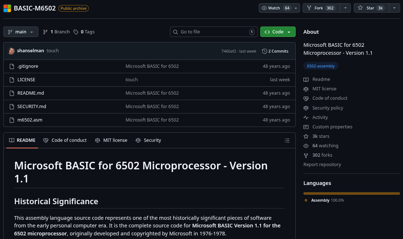Viewport: 403px width, 239px height.
Task: Click the Watch eye icon
Action: pyautogui.click(x=265, y=8)
